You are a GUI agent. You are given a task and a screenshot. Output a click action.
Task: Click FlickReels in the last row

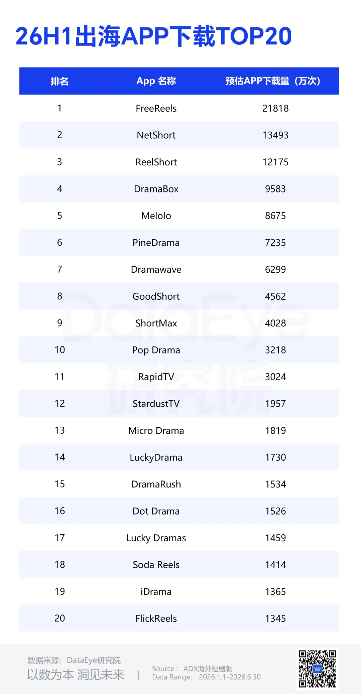point(156,618)
